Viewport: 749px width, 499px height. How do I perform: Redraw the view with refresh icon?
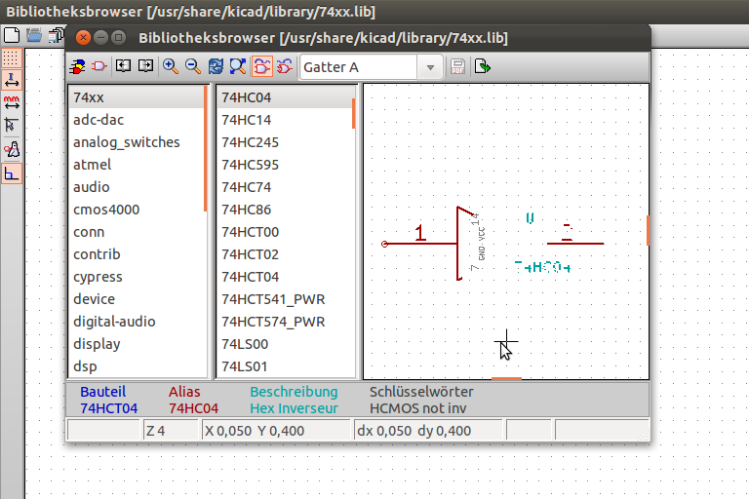click(216, 67)
